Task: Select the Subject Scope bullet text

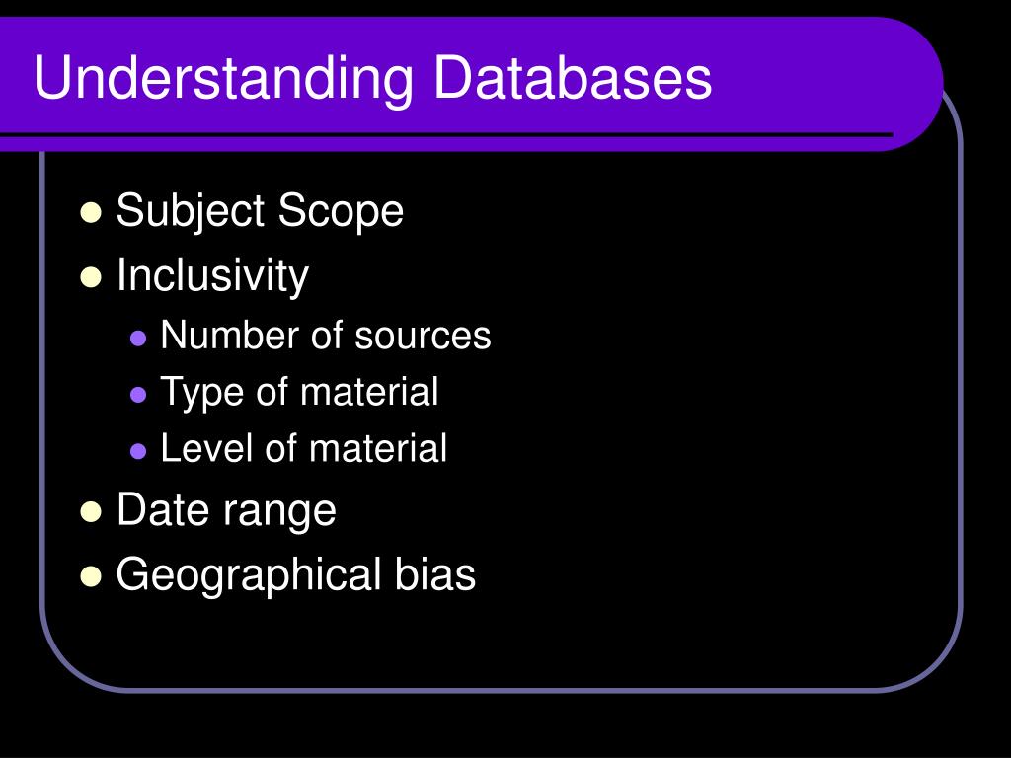Action: (x=260, y=211)
